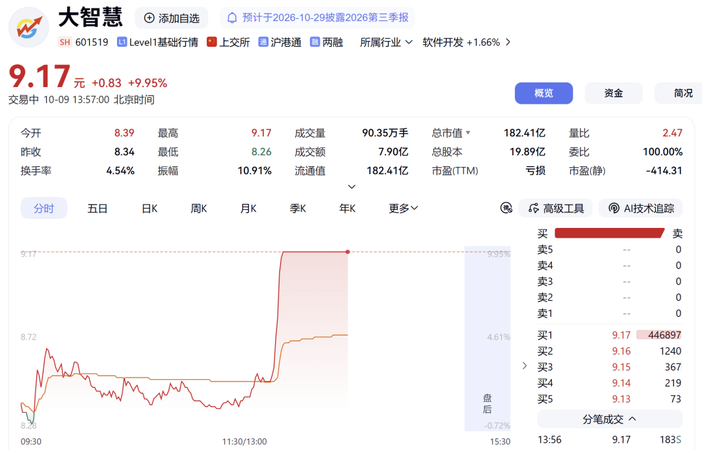The height and width of the screenshot is (450, 702).
Task: Click the 振幅 value 10.91%
Action: pos(254,170)
